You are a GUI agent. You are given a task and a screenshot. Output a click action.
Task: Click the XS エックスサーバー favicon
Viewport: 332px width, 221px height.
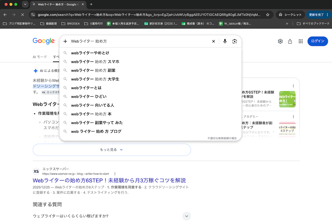tap(36, 171)
